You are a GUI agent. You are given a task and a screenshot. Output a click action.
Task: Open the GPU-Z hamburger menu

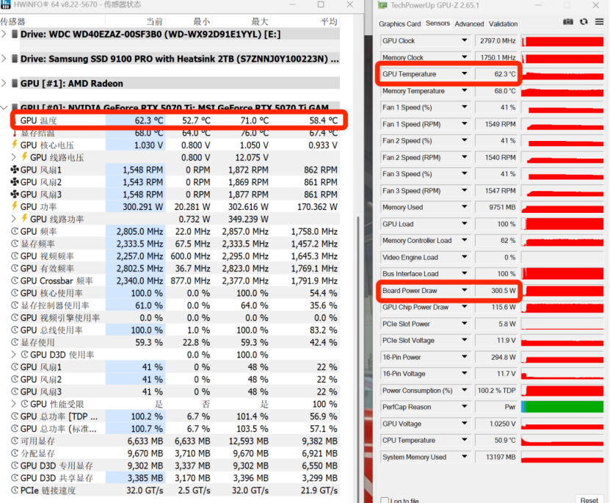coord(599,22)
